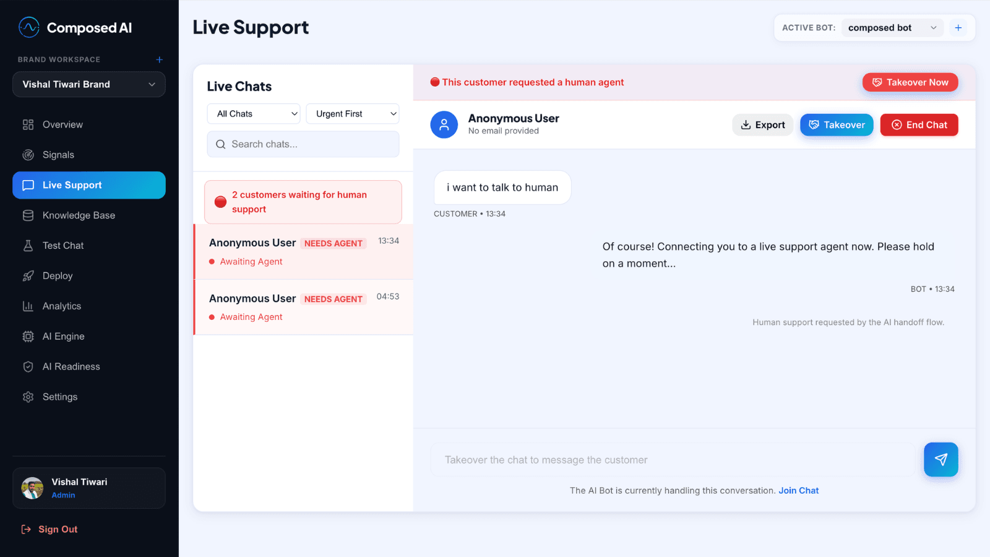Sign out of the account

coord(49,529)
